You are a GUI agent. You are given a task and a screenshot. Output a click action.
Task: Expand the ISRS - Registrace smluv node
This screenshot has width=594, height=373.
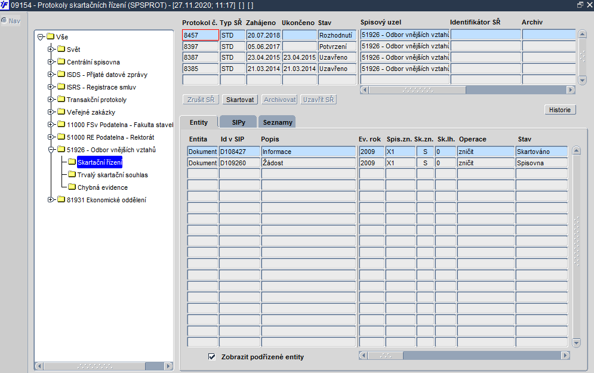(x=51, y=87)
